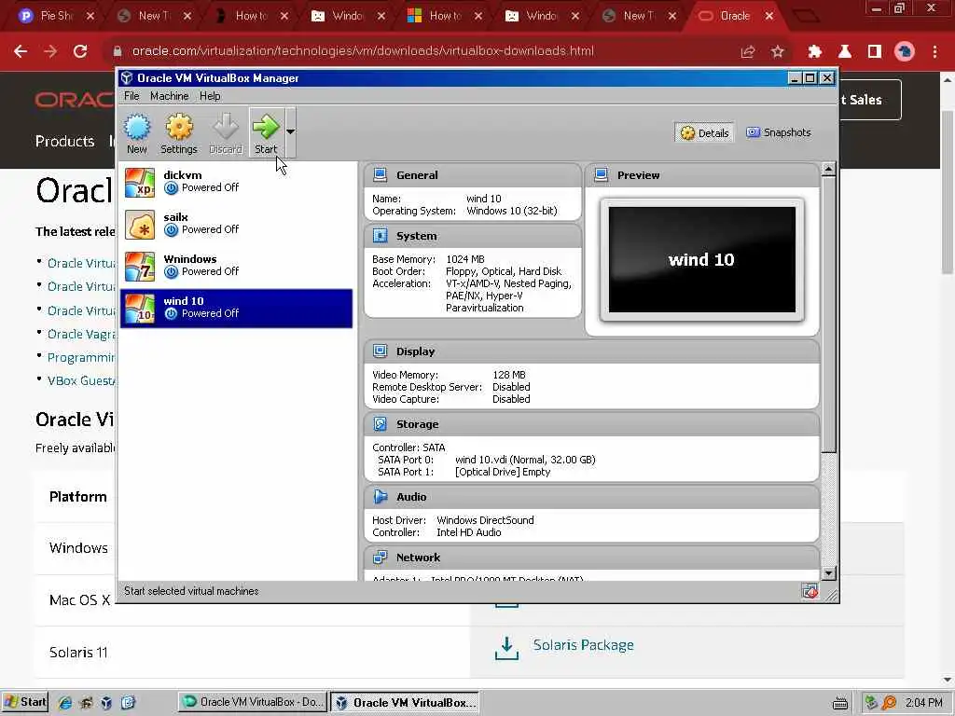Switch to the Oracle browser tab
Image resolution: width=955 pixels, height=716 pixels.
tap(735, 16)
